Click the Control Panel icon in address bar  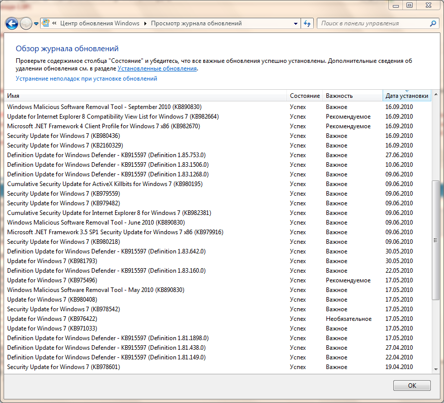click(46, 23)
